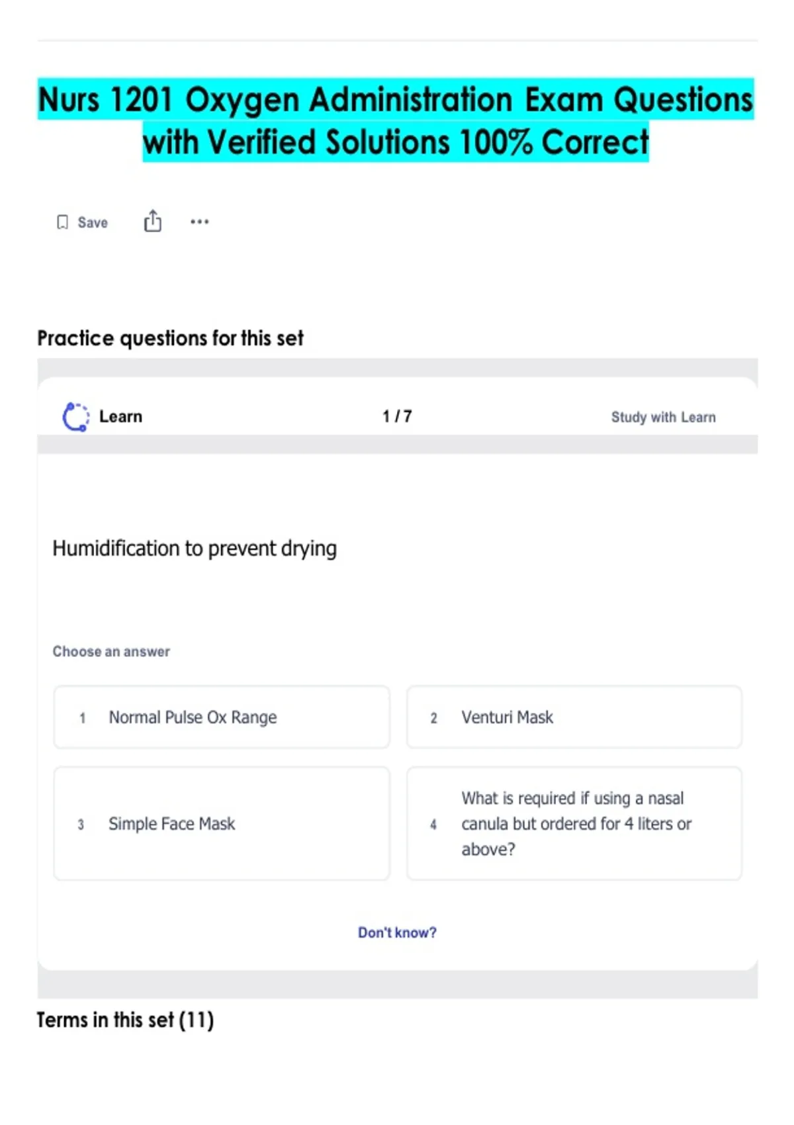
Task: Click the circular Learn mode icon
Action: 75,417
